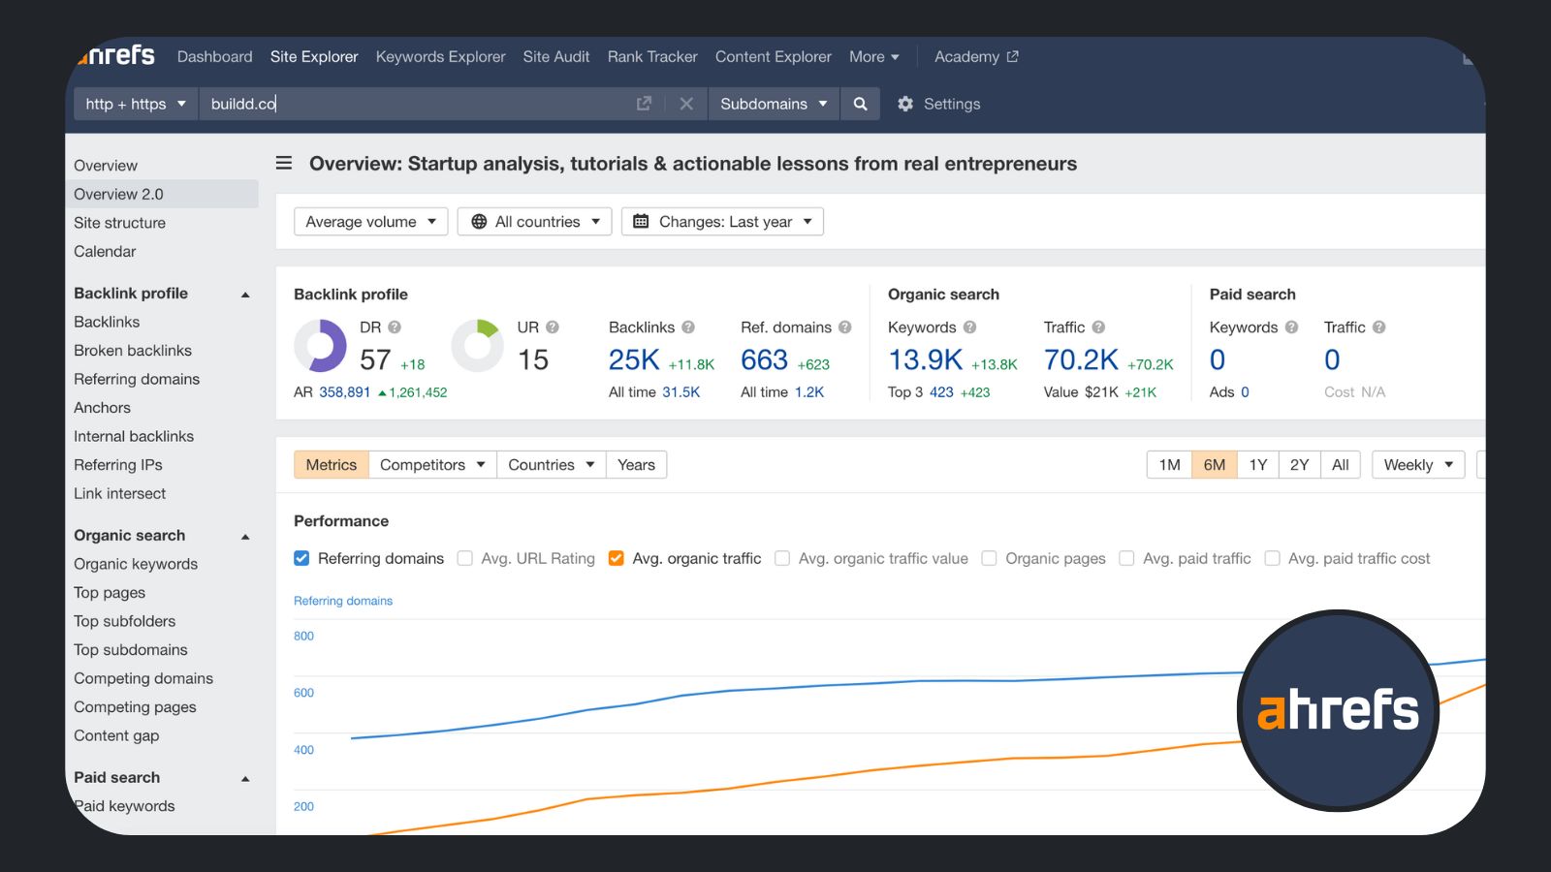Open the All countries dropdown
The height and width of the screenshot is (872, 1551).
point(534,222)
